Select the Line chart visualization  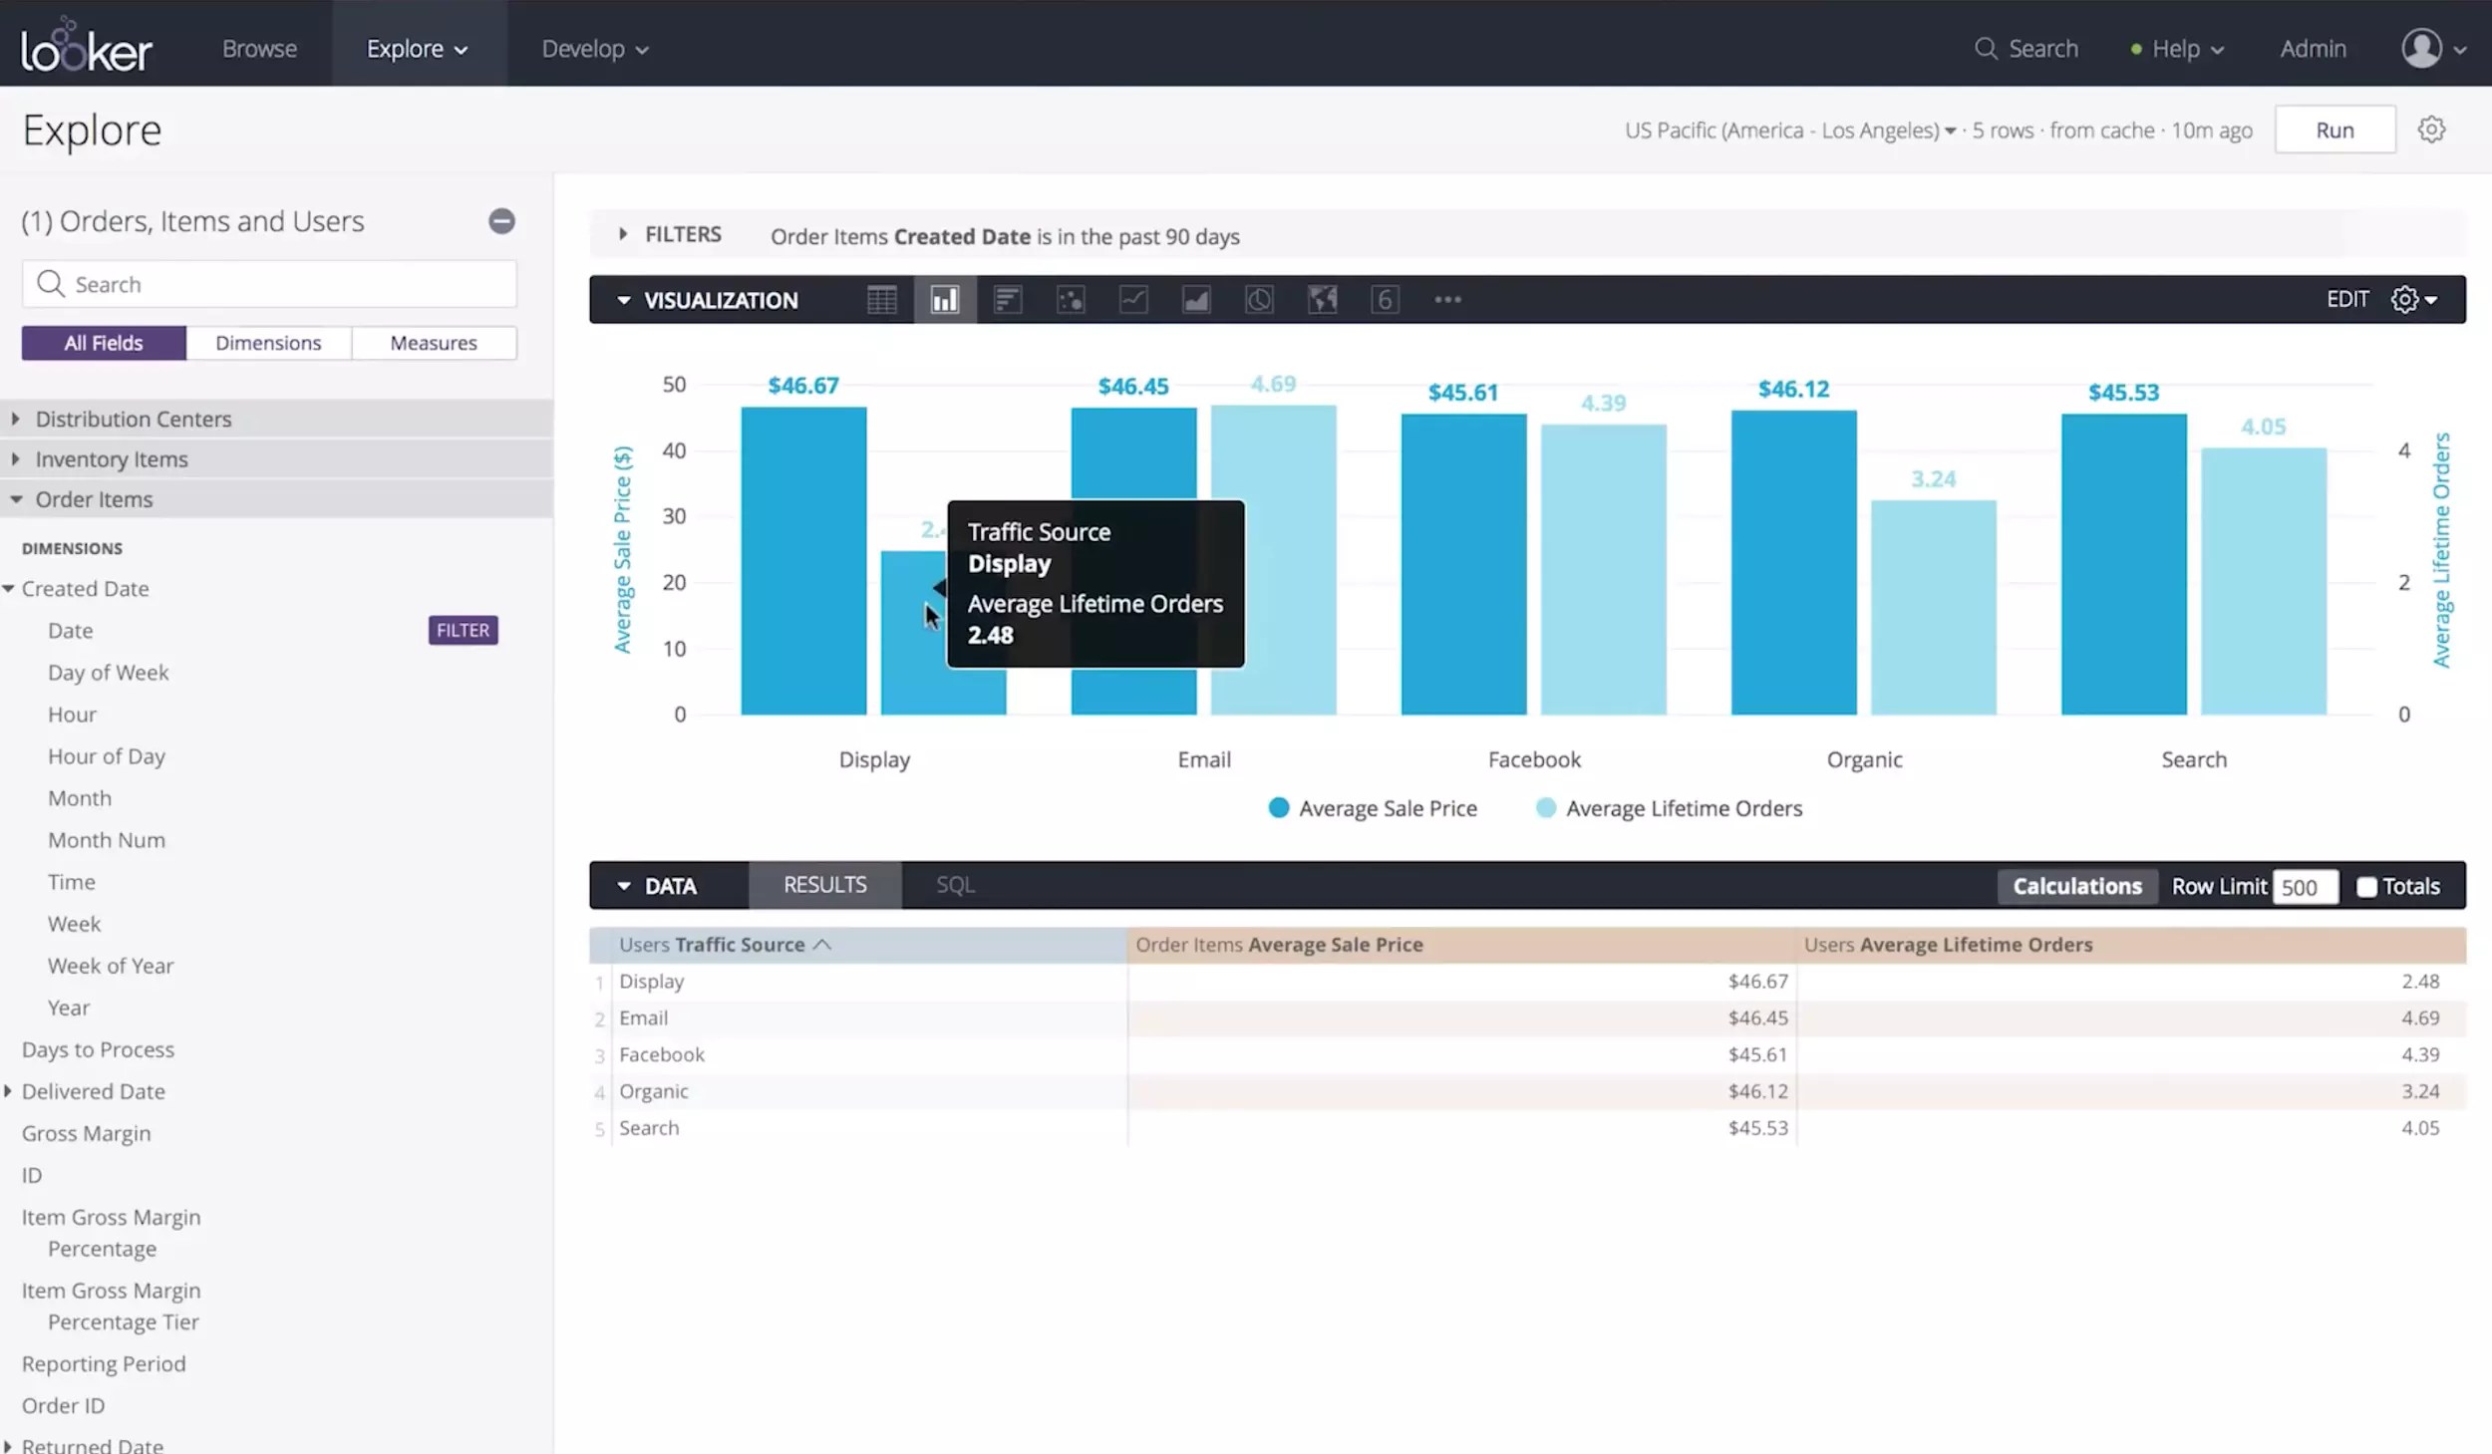click(x=1132, y=299)
